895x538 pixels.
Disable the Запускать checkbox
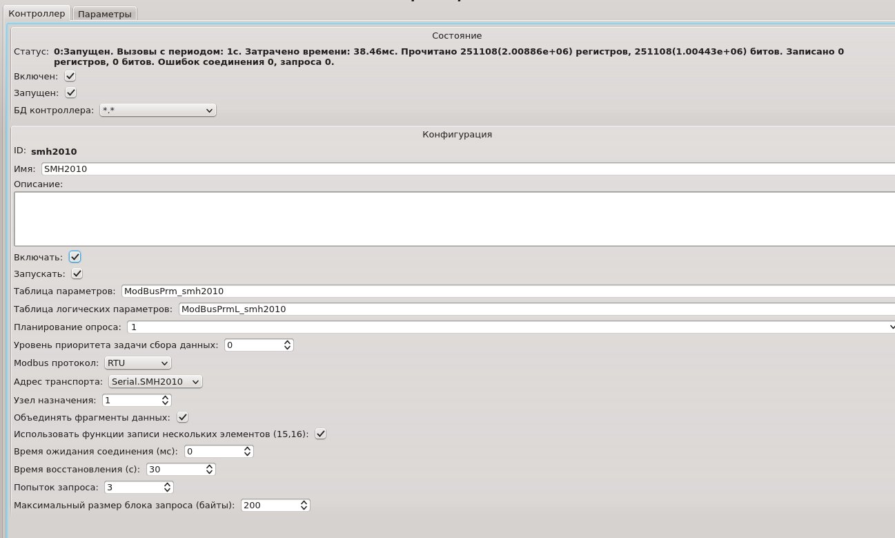point(77,273)
